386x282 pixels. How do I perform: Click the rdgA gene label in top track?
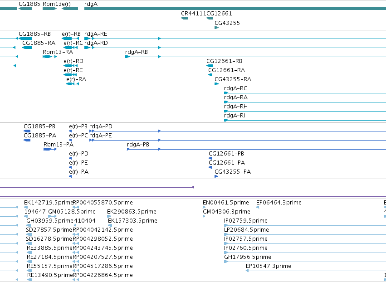click(x=91, y=4)
